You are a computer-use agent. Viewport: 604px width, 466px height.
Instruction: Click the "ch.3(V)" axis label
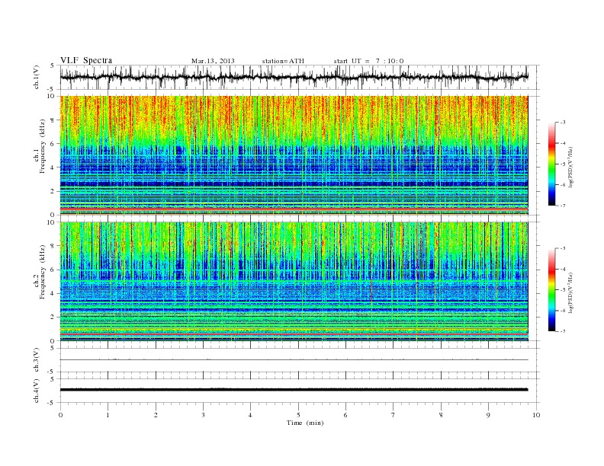(x=37, y=360)
